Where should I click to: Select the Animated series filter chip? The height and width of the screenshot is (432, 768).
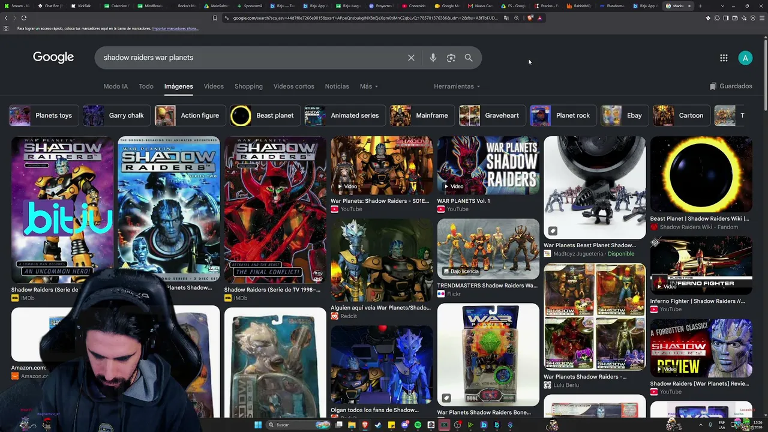click(x=344, y=115)
